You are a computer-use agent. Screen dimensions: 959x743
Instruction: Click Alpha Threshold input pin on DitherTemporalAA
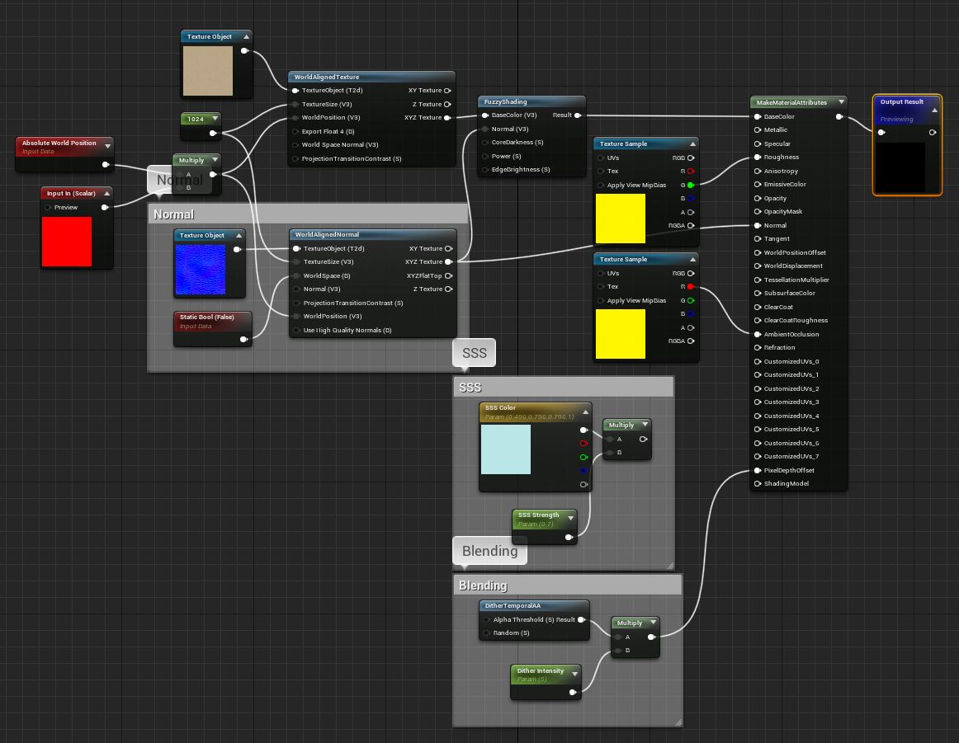click(x=486, y=619)
